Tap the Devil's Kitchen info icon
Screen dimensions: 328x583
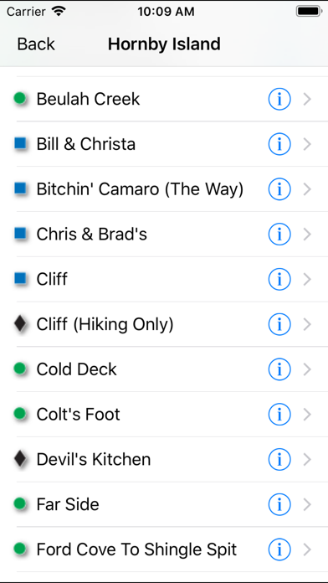[279, 460]
